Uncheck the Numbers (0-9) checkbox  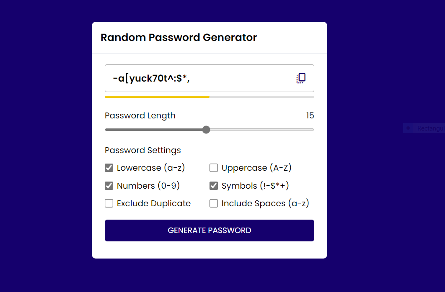(109, 185)
